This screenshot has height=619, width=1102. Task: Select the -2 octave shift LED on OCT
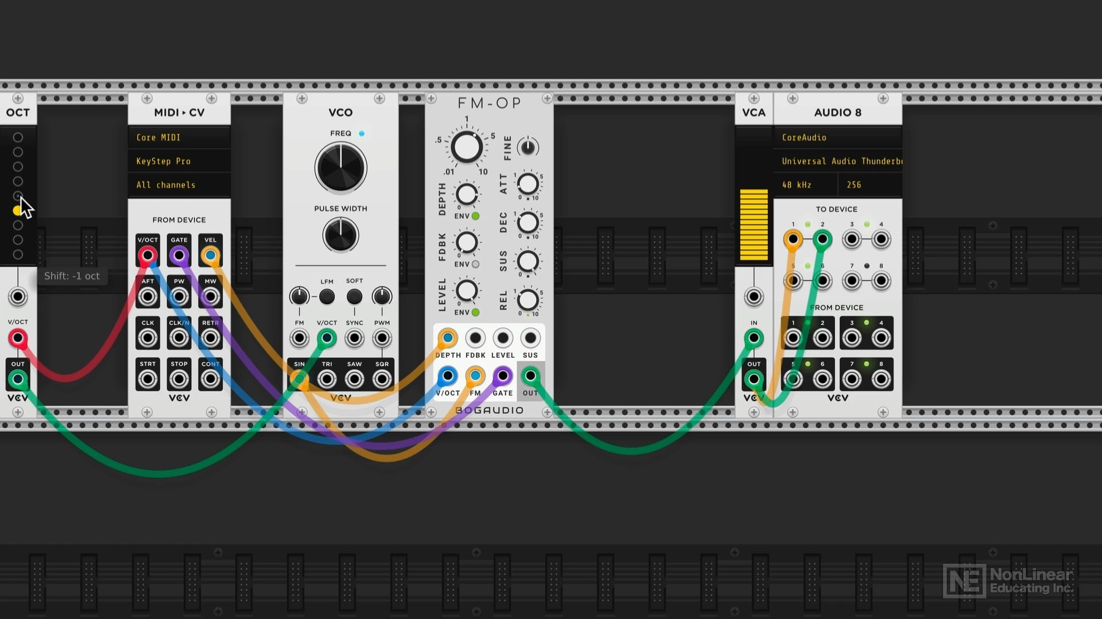18,225
